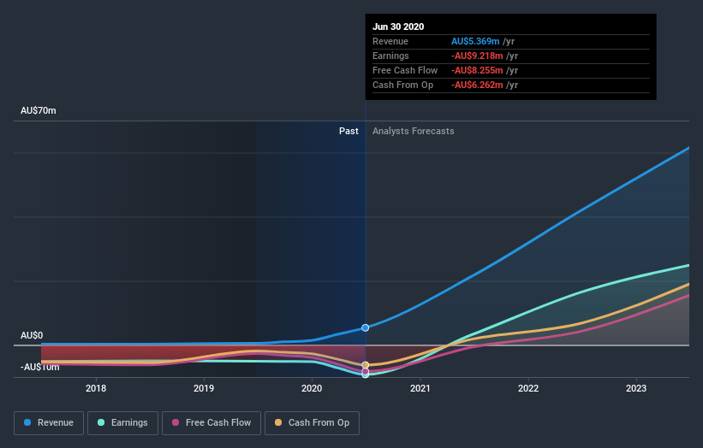Click the blue Revenue data point marker
The height and width of the screenshot is (448, 703).
pos(366,327)
